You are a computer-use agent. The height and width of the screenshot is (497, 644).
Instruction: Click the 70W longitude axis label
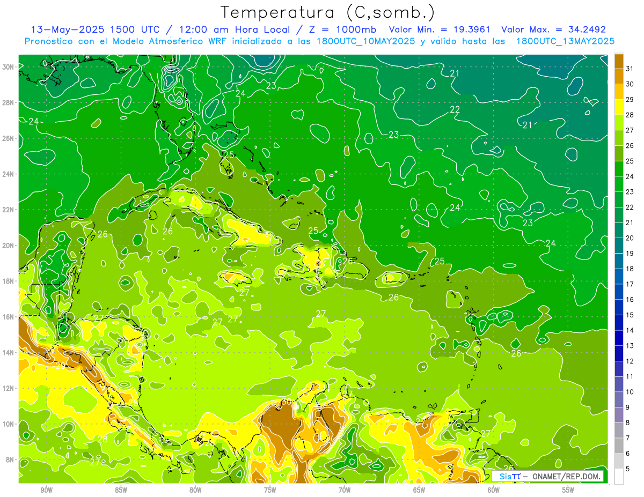345,490
